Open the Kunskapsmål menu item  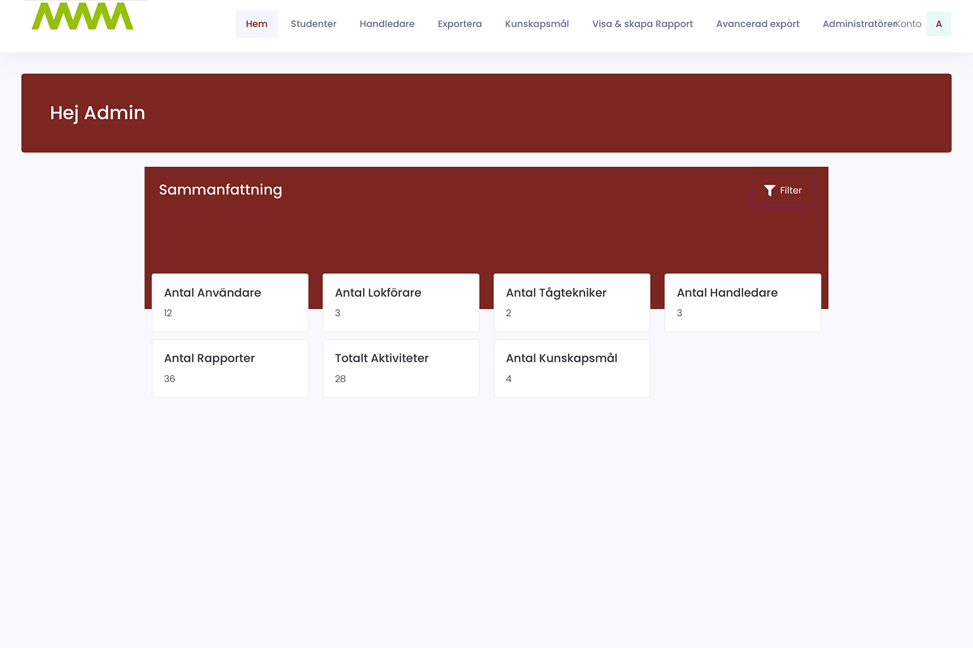point(536,24)
